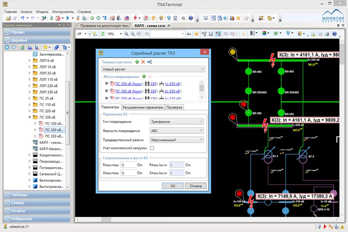This screenshot has height=232, width=348.
Task: Click the blue play icon in main toolbar
Action: [68, 18]
